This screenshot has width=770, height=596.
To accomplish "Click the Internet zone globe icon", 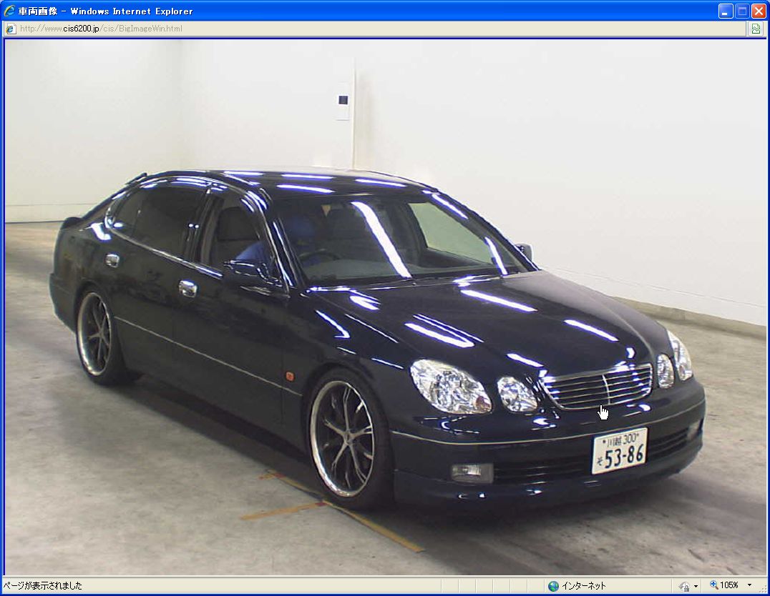I will click(553, 586).
